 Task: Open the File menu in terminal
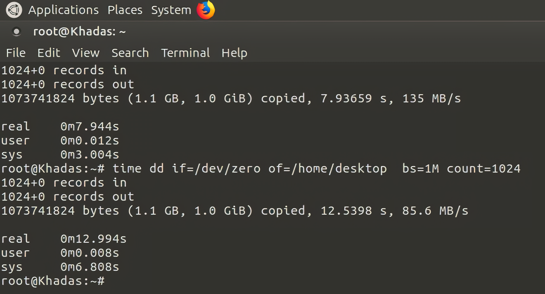[x=16, y=53]
